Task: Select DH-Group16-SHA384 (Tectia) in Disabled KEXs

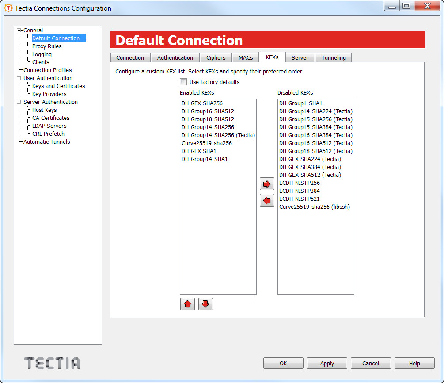Action: 316,135
